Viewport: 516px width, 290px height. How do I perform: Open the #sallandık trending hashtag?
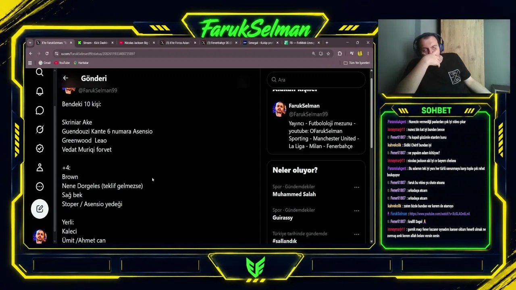coord(285,241)
